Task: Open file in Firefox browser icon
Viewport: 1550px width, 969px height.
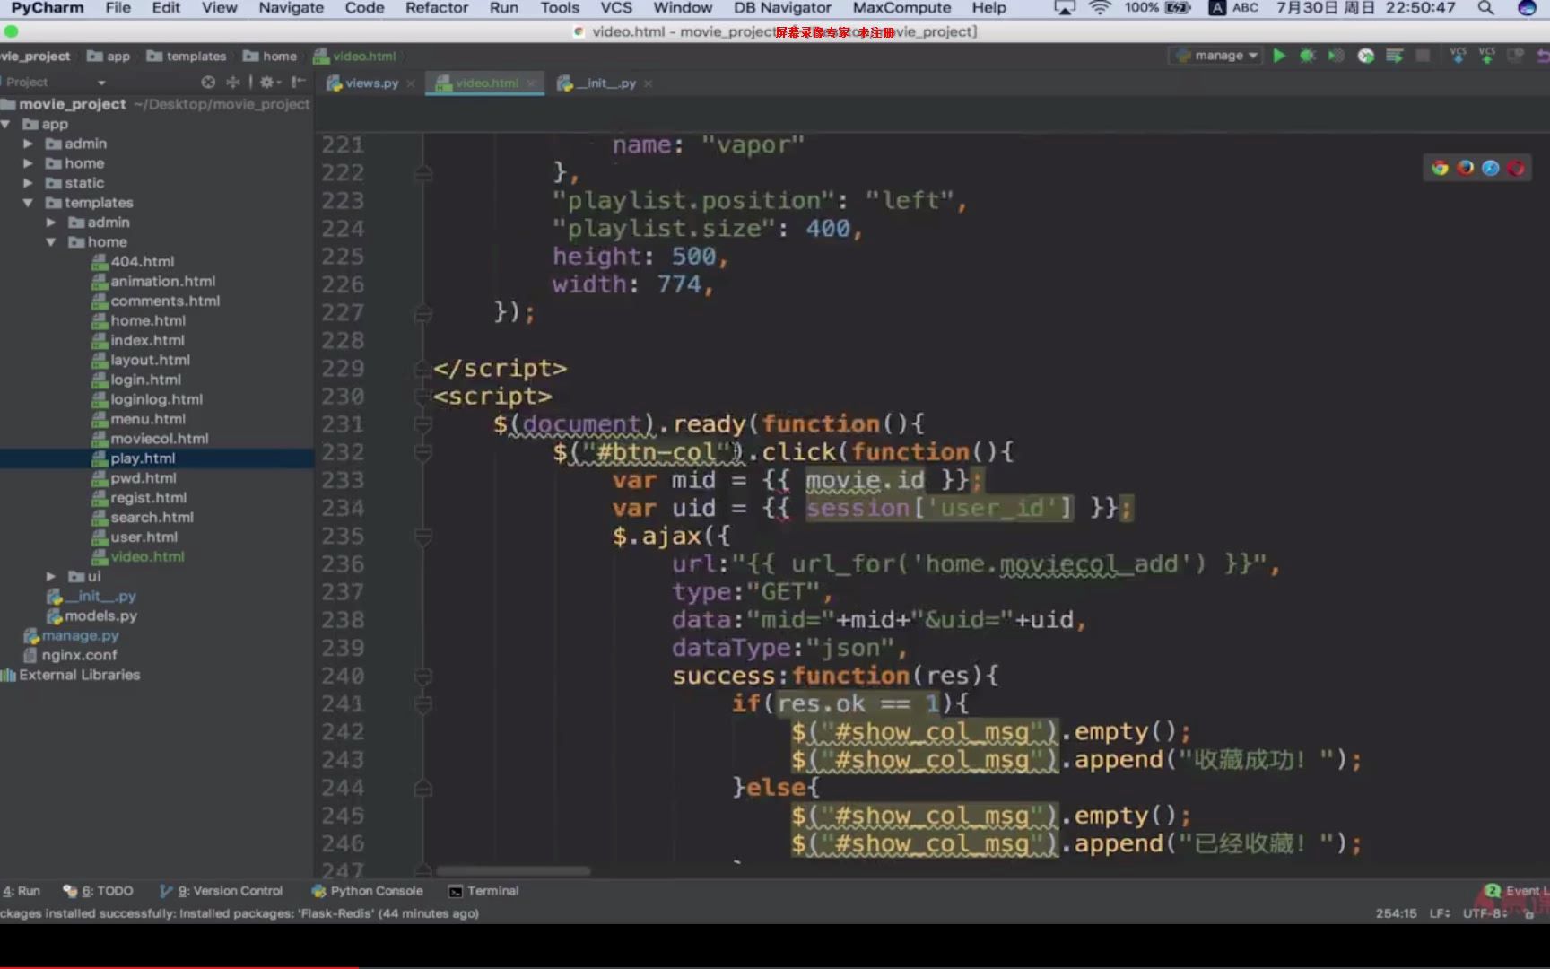Action: tap(1465, 168)
